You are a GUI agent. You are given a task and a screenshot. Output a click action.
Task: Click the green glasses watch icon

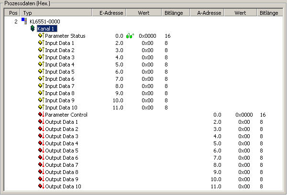point(130,36)
